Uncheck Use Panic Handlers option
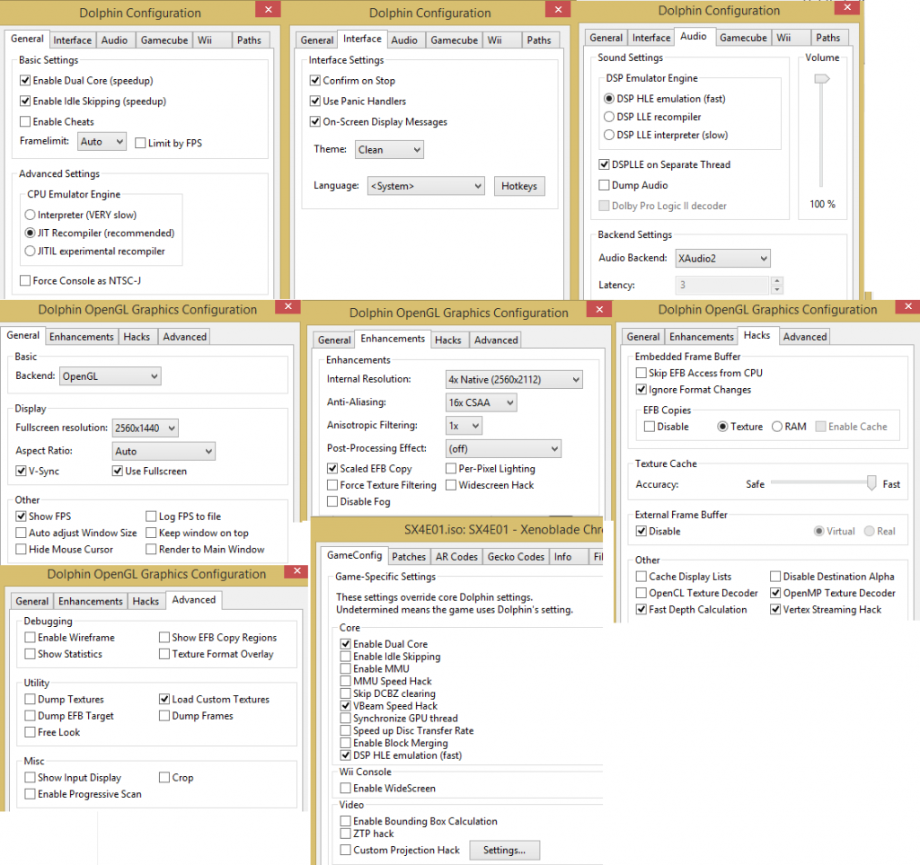The image size is (920, 865). pos(315,102)
